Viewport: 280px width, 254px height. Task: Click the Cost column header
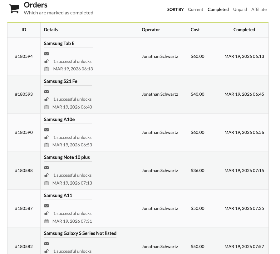[x=195, y=30]
